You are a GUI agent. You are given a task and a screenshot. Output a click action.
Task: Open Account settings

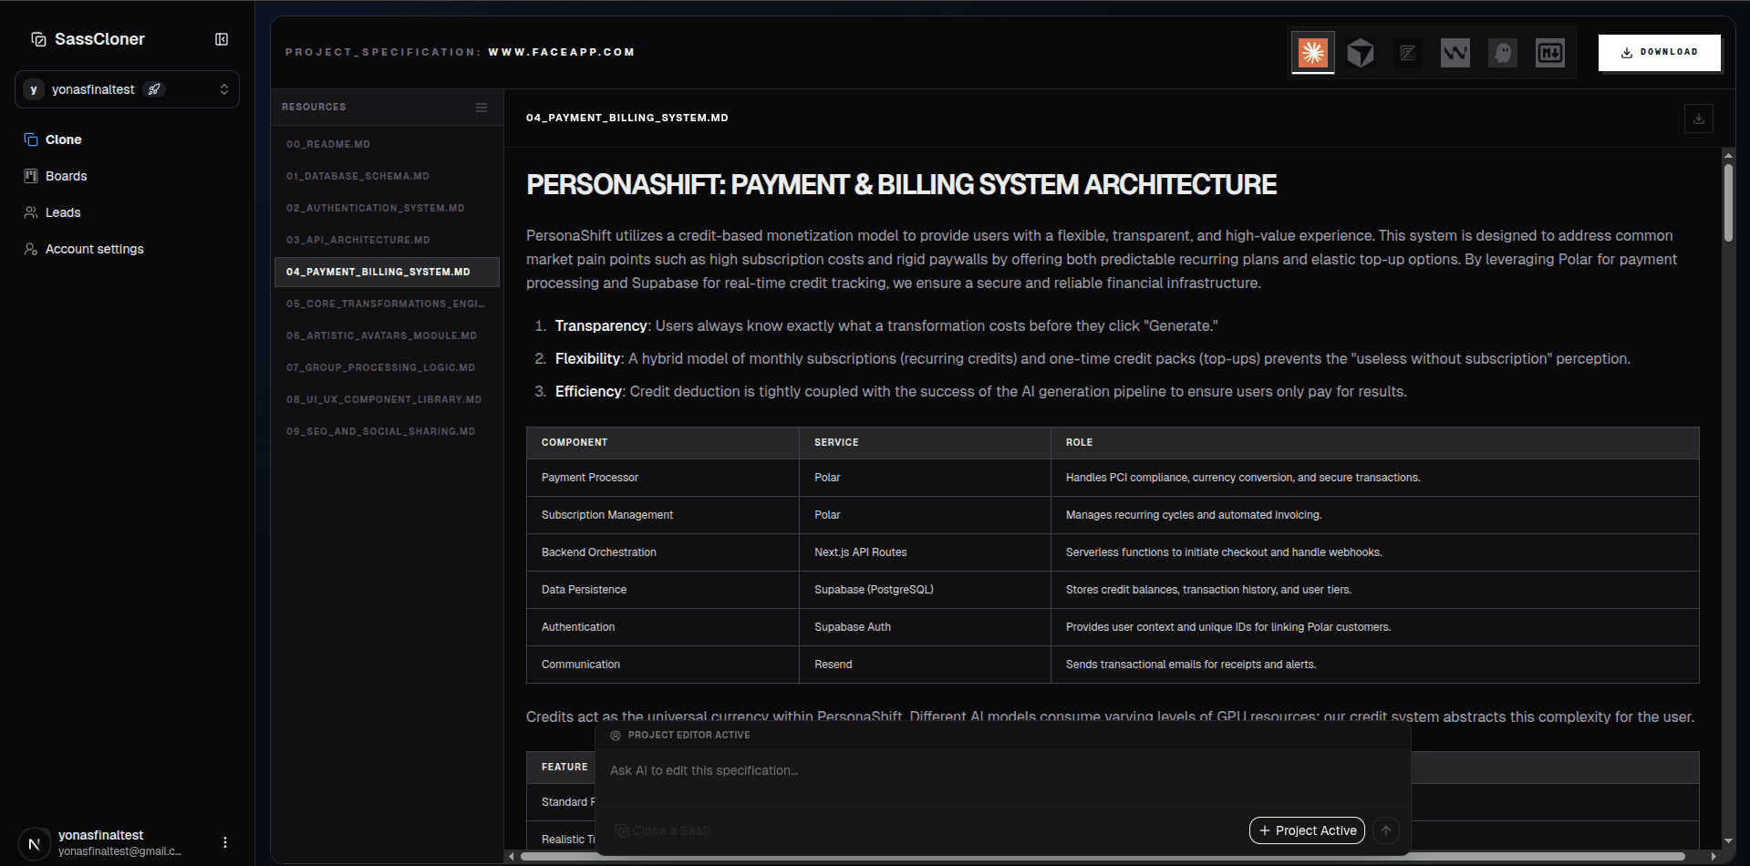(94, 248)
